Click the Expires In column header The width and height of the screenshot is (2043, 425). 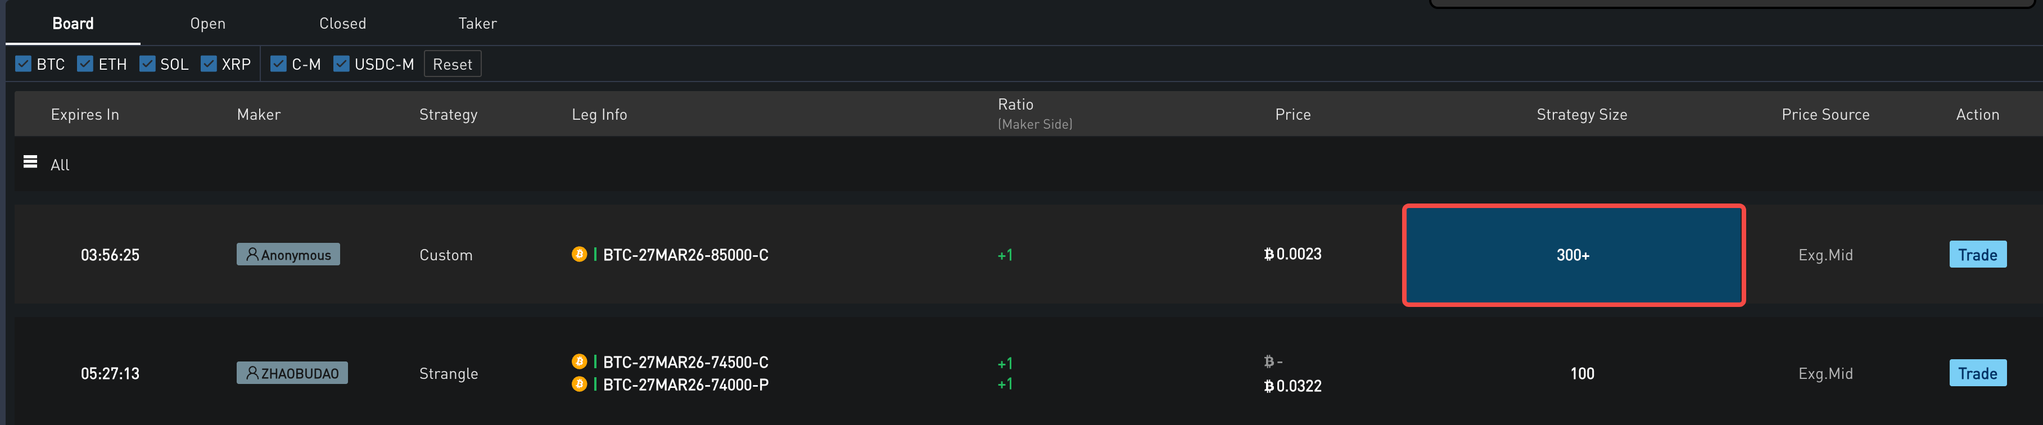tap(85, 115)
